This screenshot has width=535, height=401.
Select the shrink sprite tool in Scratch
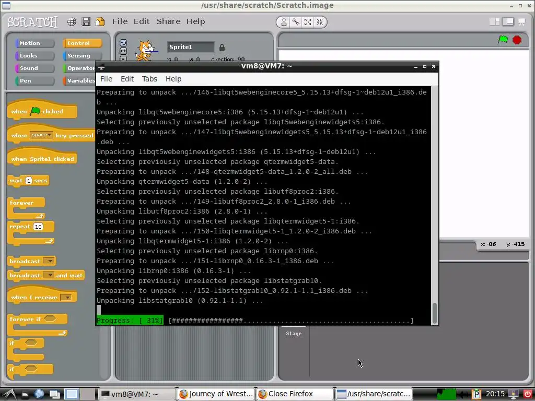coord(319,22)
